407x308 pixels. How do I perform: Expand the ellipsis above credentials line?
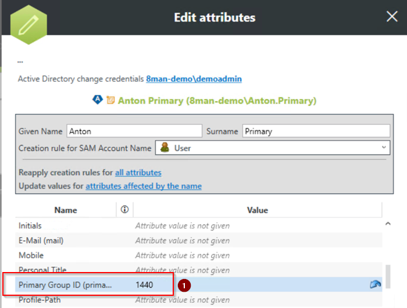coord(20,61)
